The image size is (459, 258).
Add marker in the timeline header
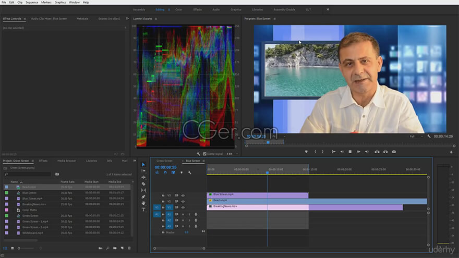click(x=182, y=173)
